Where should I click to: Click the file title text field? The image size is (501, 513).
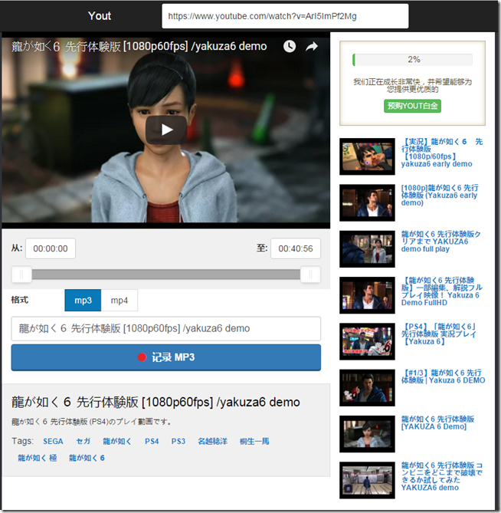coord(166,328)
